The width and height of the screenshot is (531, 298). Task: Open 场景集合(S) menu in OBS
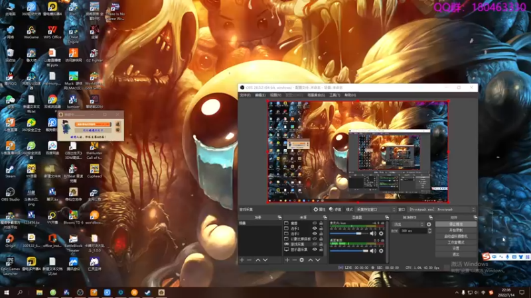(316, 95)
